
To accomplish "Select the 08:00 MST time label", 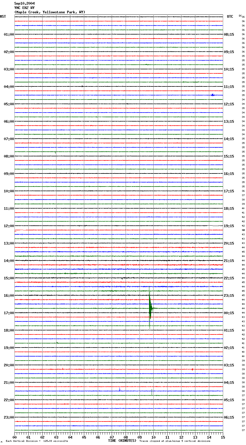I will (x=9, y=156).
